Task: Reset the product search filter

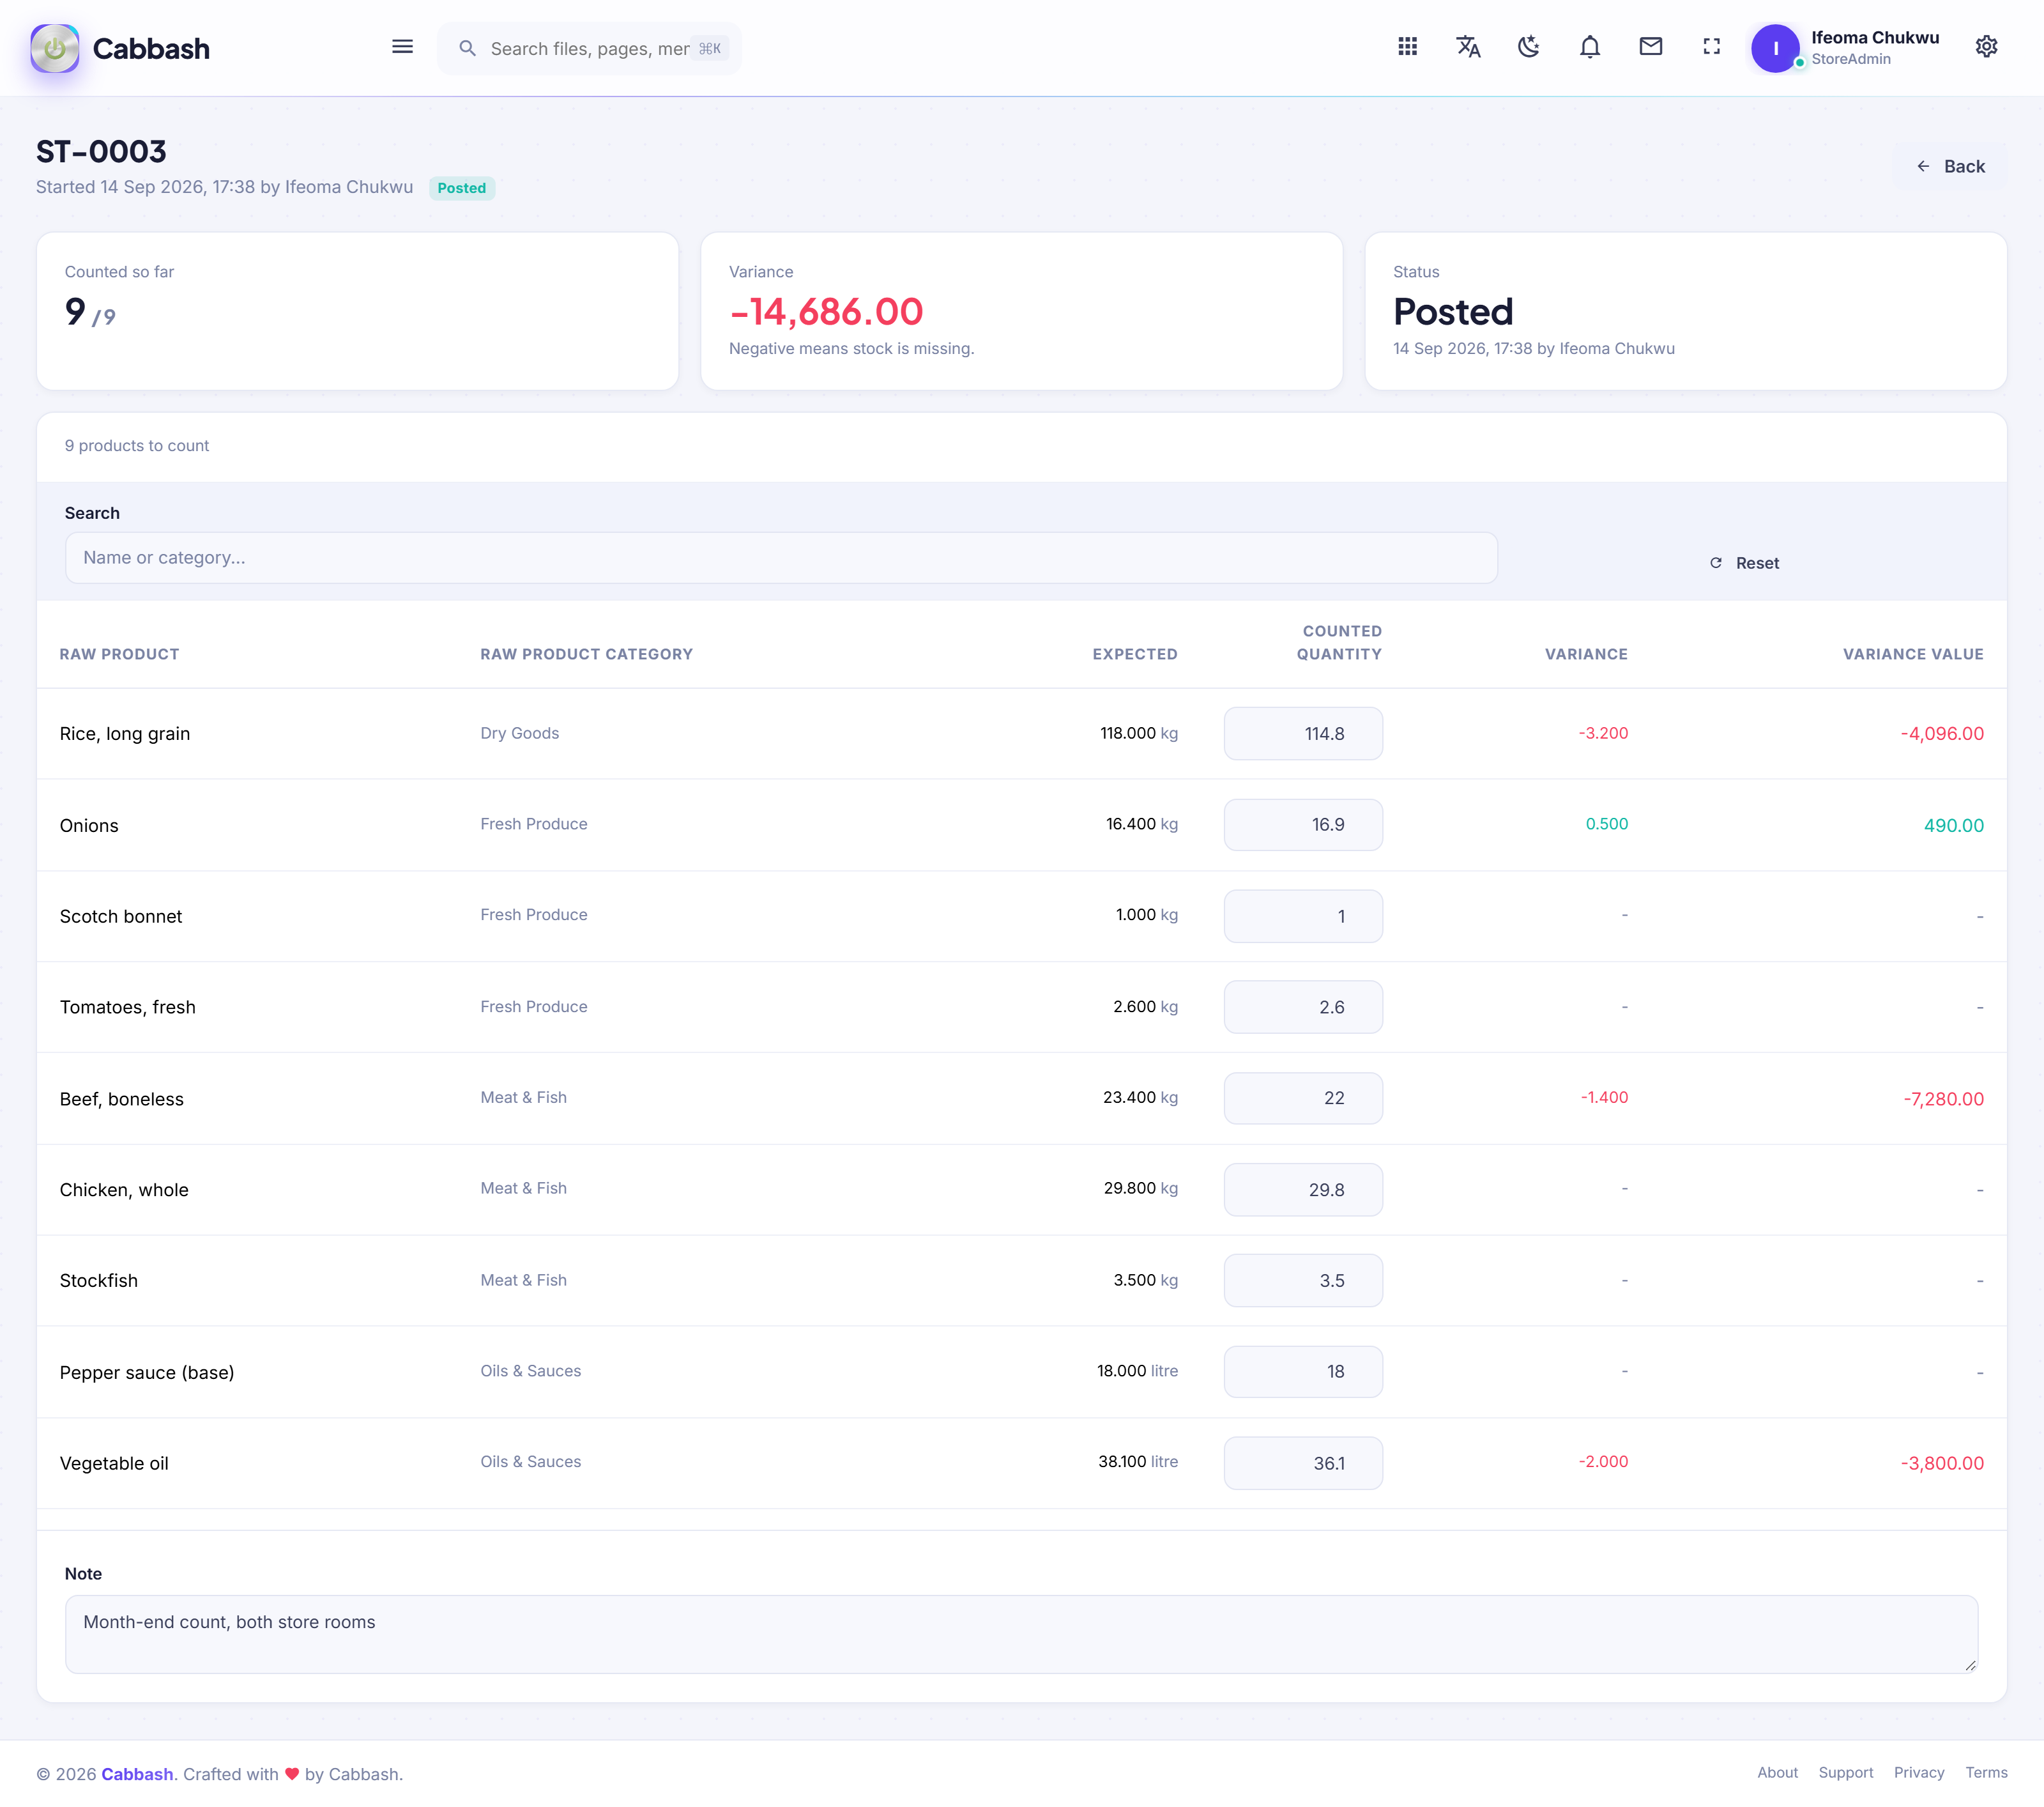Action: [x=1743, y=564]
